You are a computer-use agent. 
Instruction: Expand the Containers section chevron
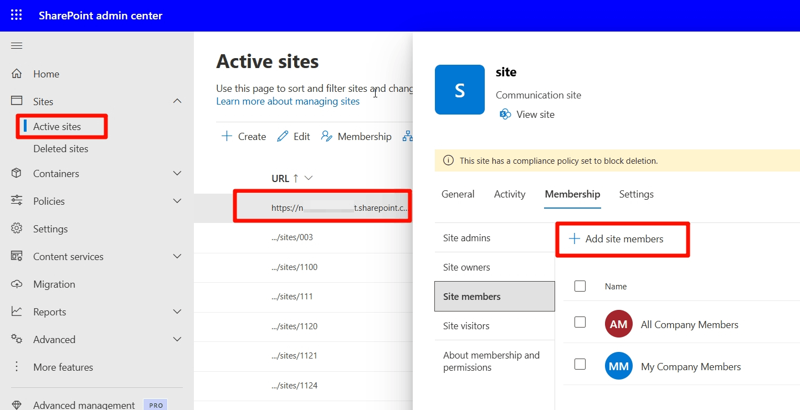click(177, 173)
